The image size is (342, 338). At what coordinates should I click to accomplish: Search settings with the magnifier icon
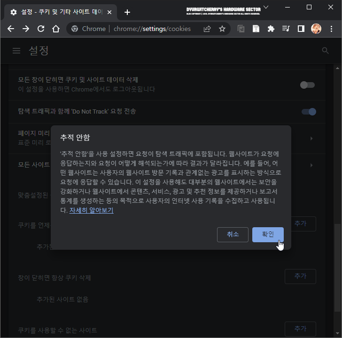[325, 51]
